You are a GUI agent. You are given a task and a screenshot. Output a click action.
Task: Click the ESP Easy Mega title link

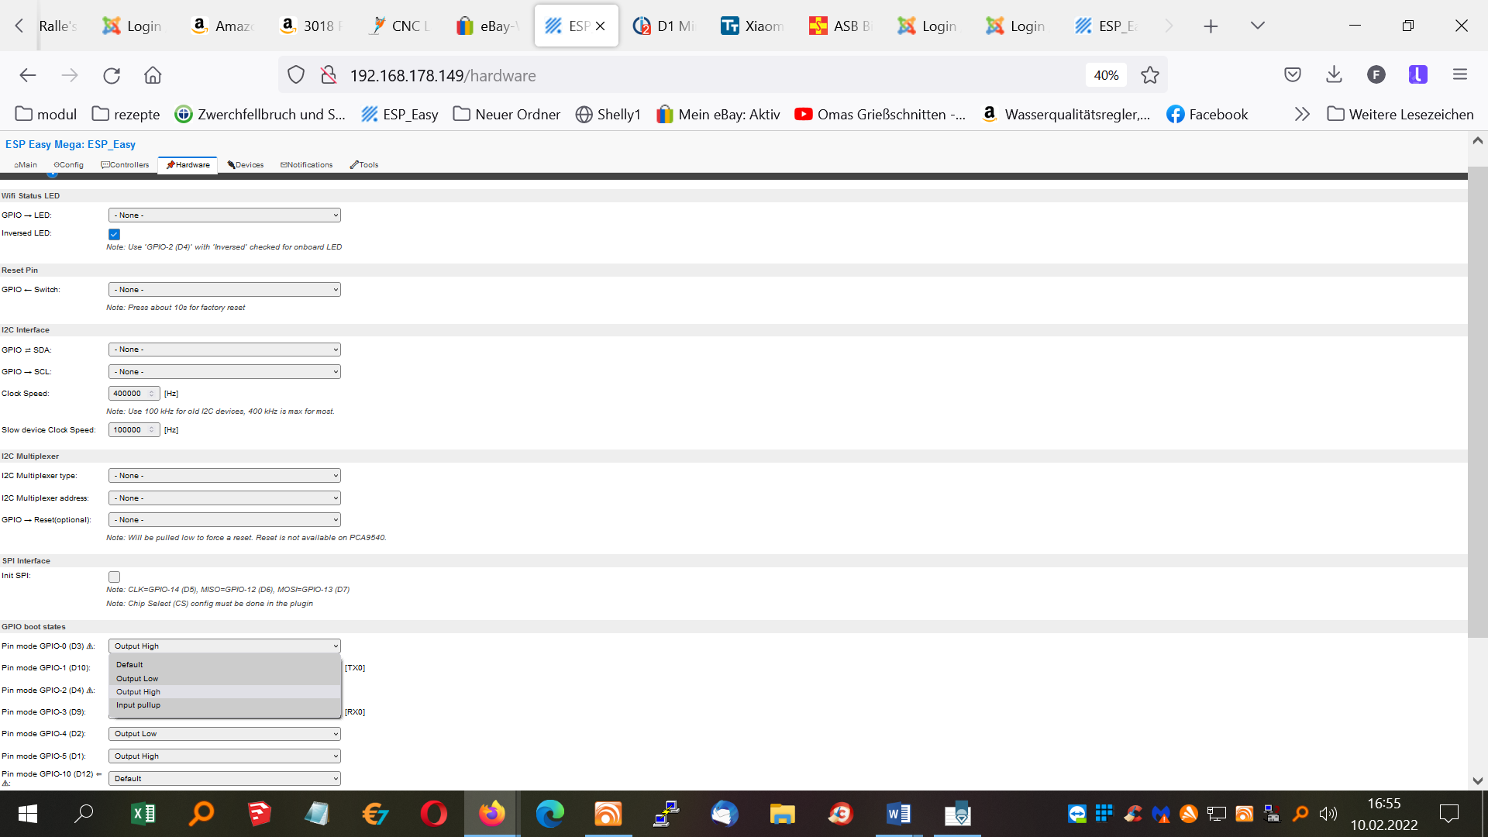(70, 144)
